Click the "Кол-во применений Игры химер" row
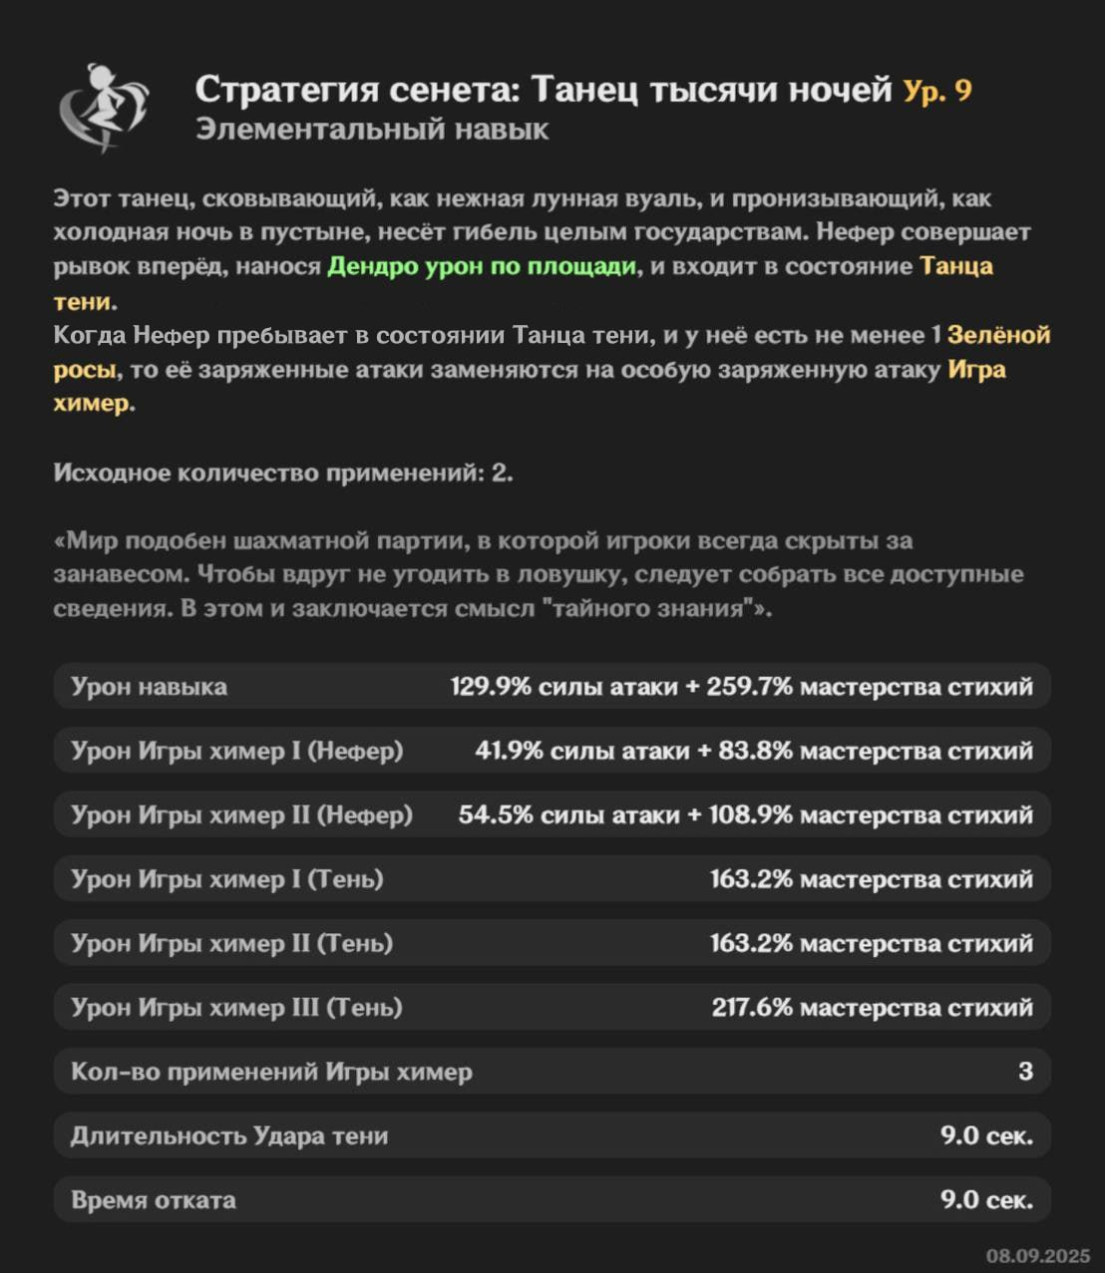This screenshot has width=1105, height=1273. tap(552, 1072)
